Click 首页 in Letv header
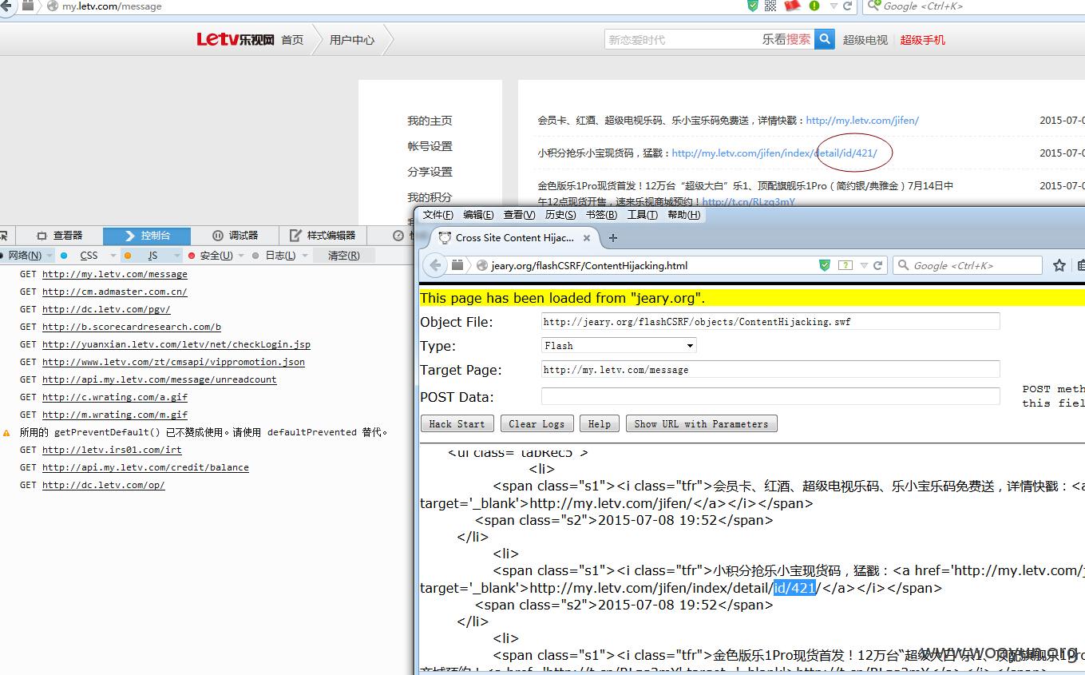1085x675 pixels. 292,39
